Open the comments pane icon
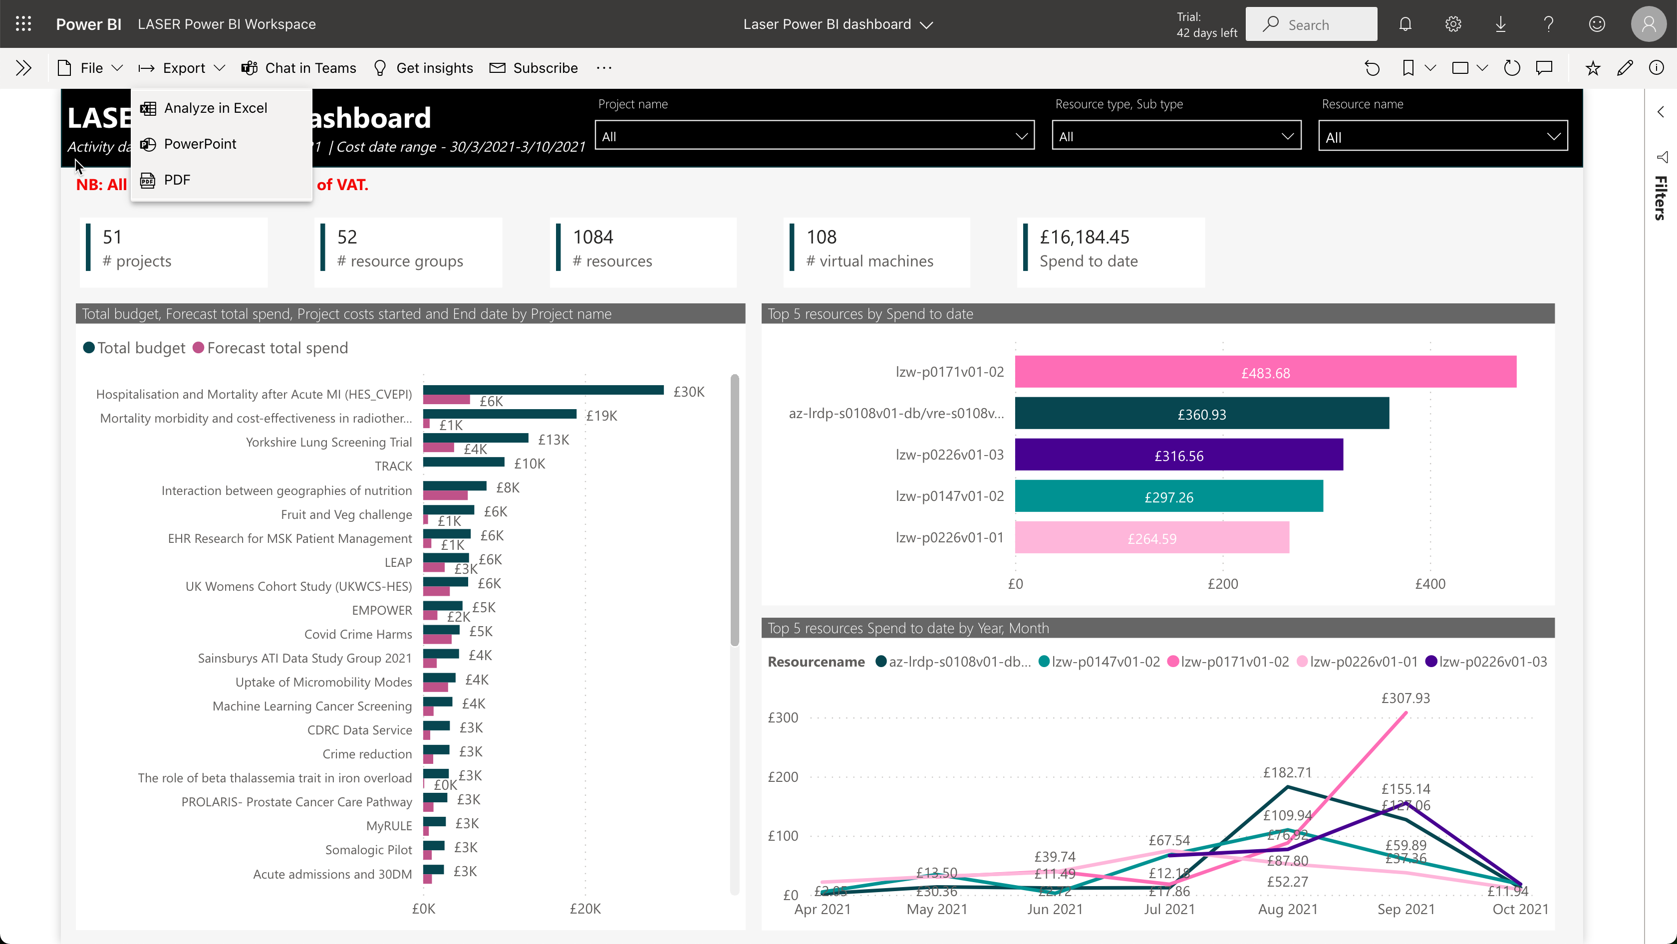This screenshot has width=1677, height=944. [x=1544, y=68]
